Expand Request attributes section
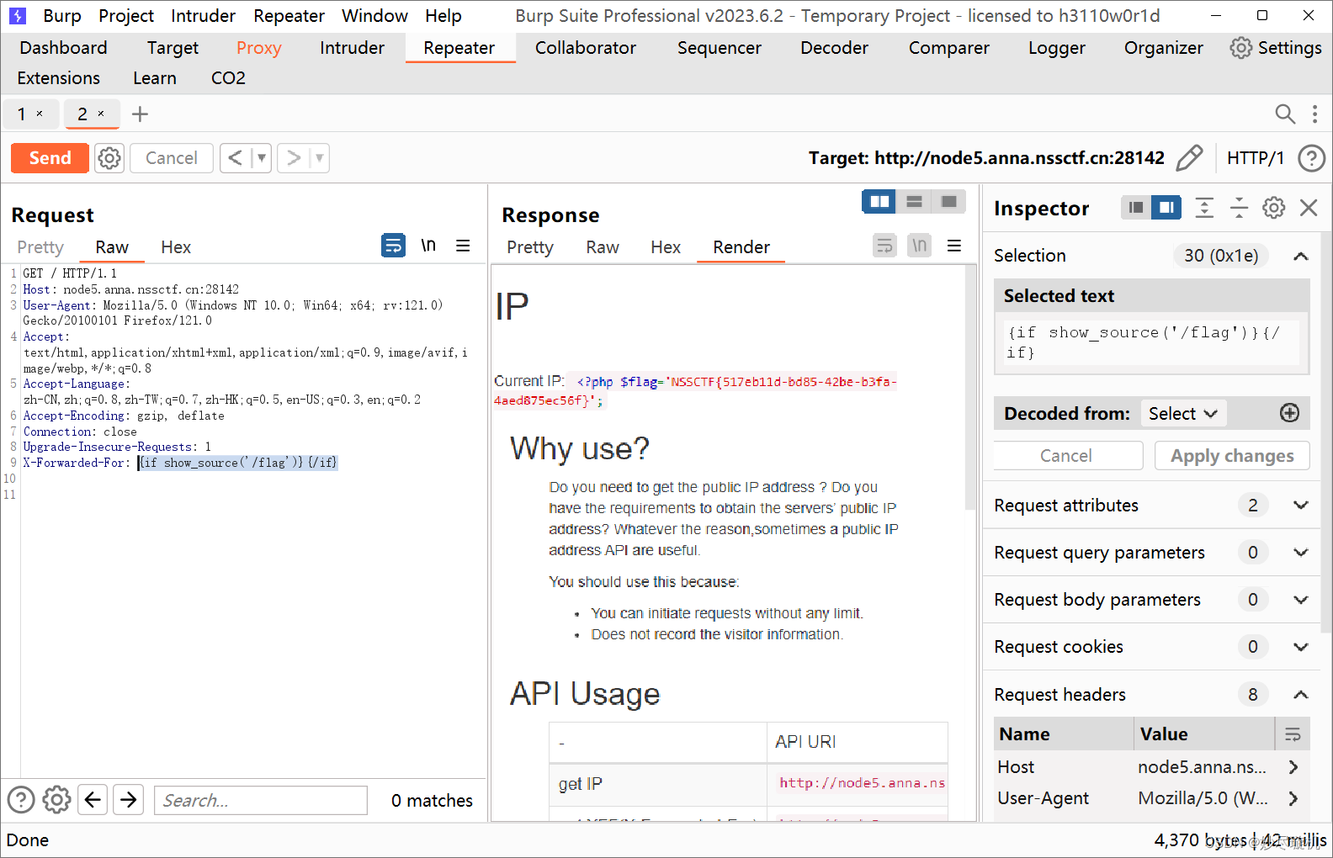Image resolution: width=1333 pixels, height=858 pixels. point(1301,506)
